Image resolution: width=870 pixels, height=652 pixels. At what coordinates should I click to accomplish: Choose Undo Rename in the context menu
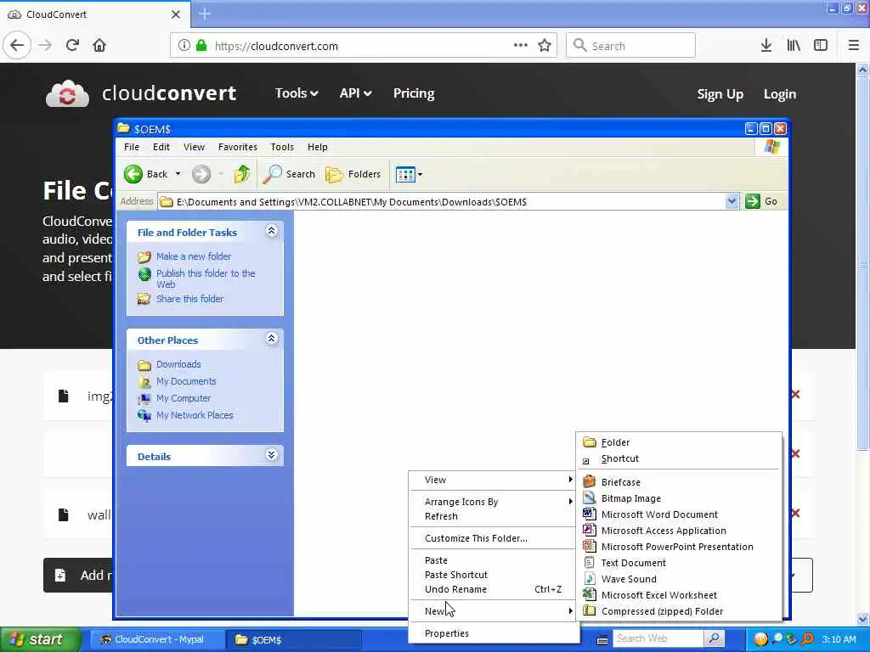click(x=493, y=589)
